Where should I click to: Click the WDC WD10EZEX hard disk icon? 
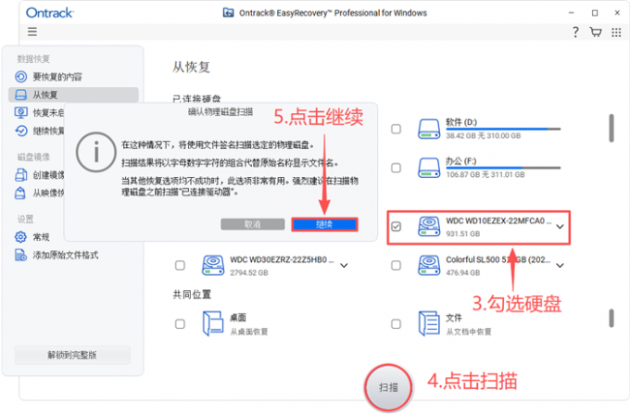coord(429,227)
